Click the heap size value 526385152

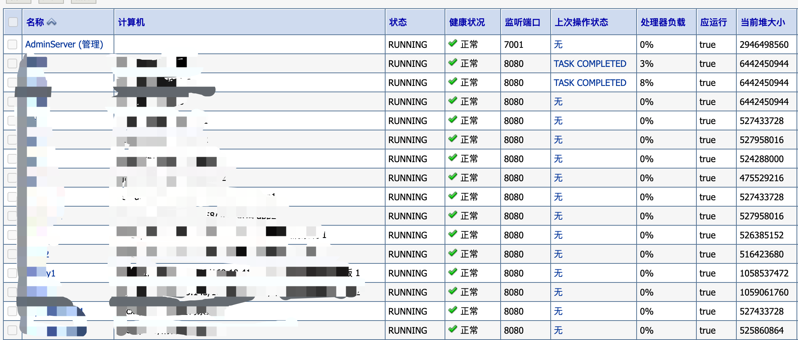[762, 235]
